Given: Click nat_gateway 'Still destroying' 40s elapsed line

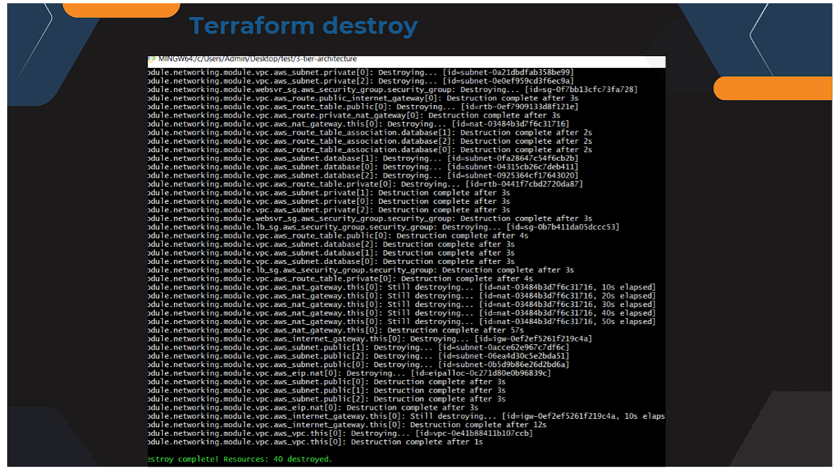Looking at the screenshot, I should (402, 312).
